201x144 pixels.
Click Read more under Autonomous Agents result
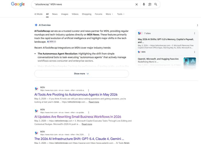coord(94,102)
